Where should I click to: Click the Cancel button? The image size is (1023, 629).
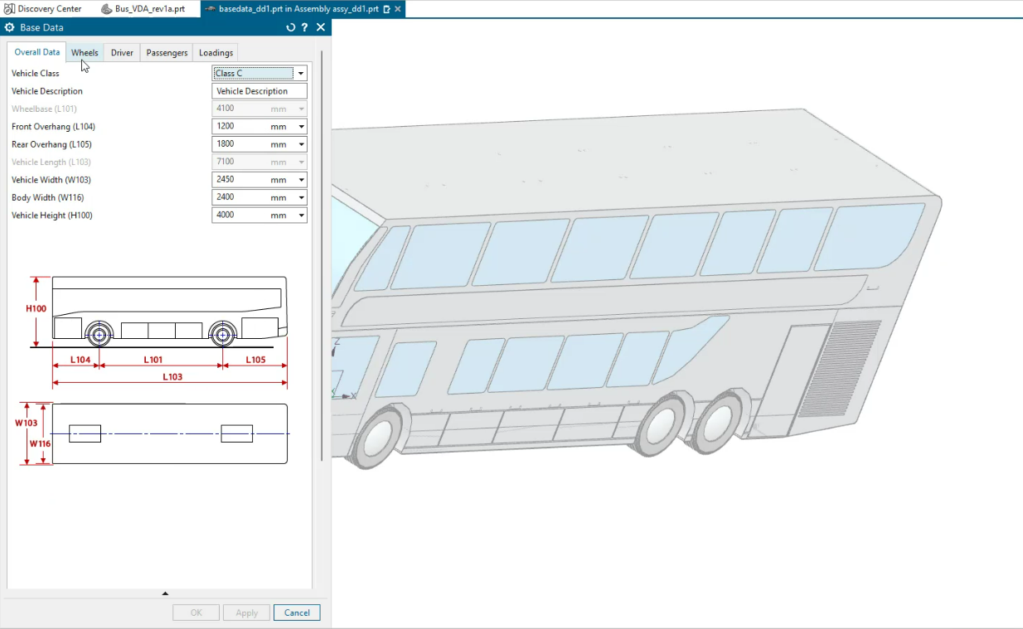pos(296,612)
